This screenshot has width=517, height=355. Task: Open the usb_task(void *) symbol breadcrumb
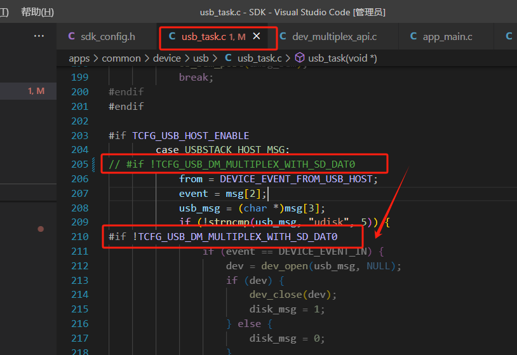pos(342,58)
